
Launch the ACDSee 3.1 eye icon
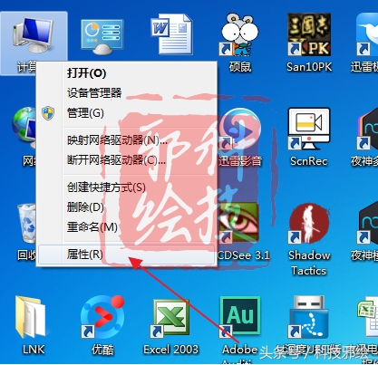coord(238,224)
